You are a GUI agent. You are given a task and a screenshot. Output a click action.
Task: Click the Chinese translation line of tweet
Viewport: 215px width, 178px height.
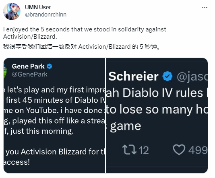click(81, 47)
